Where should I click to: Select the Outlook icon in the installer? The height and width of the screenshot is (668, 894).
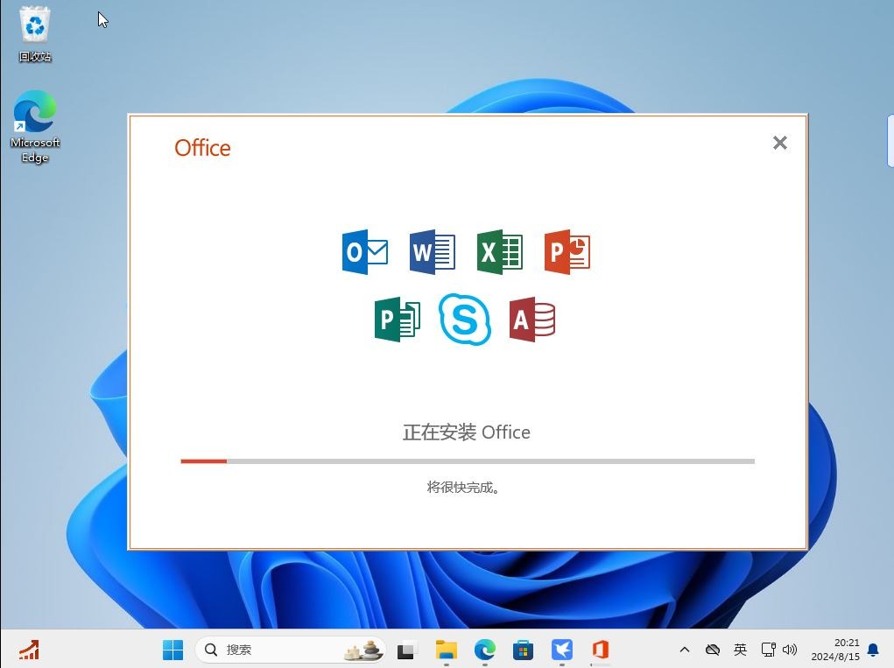coord(364,252)
